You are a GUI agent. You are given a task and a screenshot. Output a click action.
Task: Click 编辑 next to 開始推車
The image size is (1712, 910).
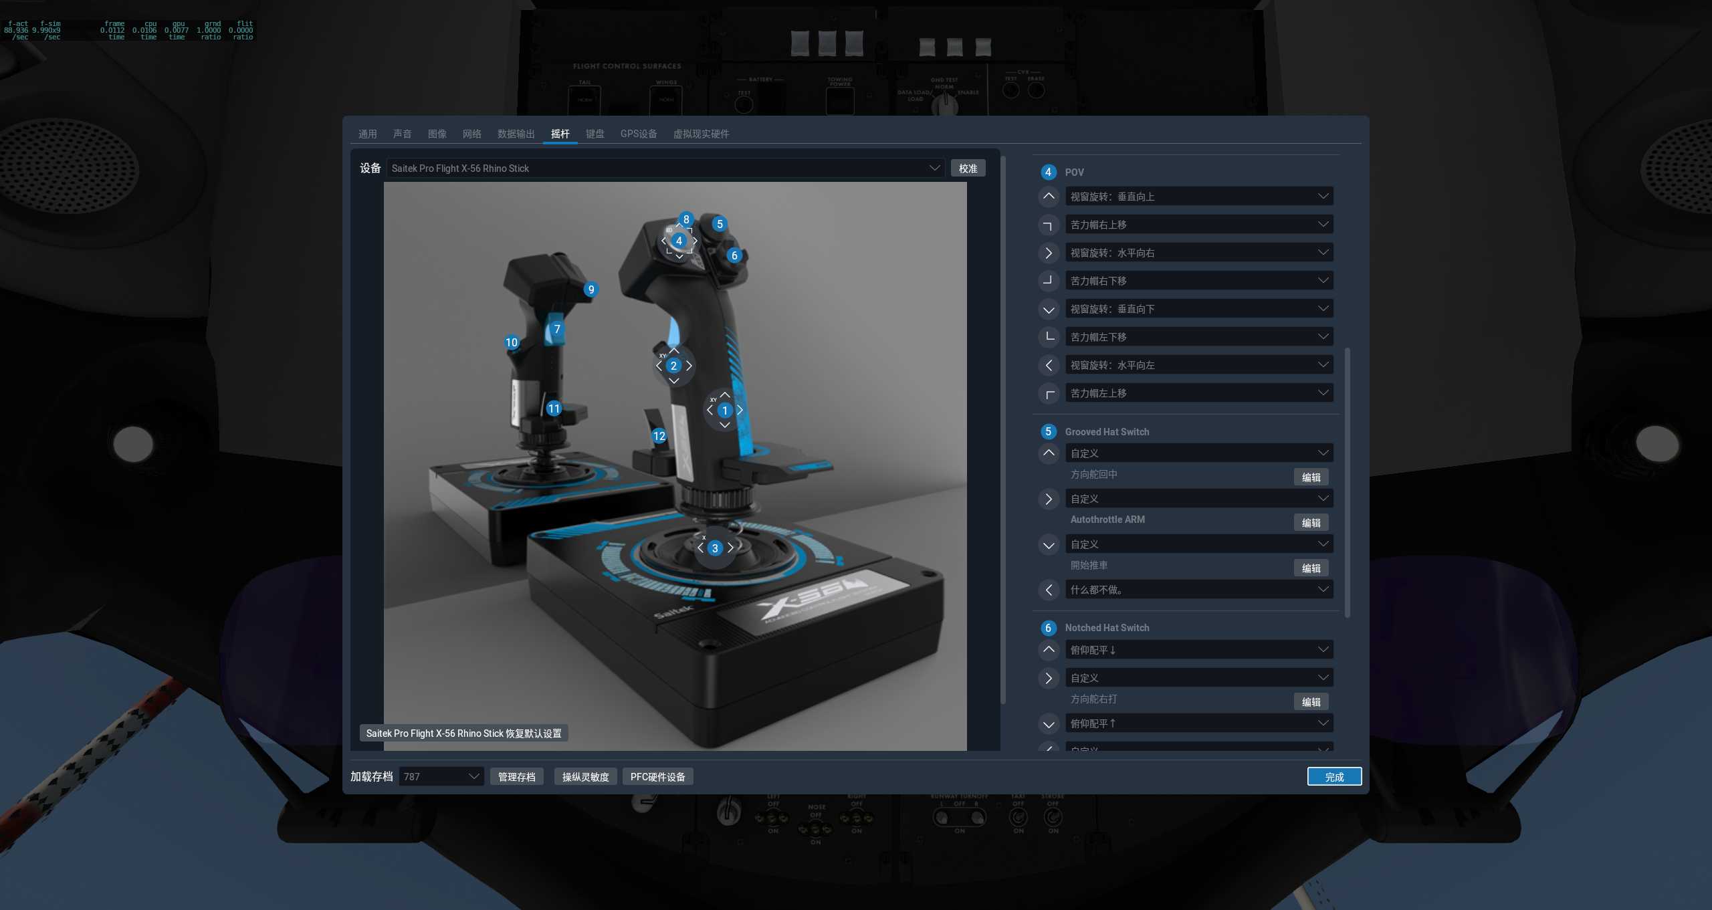[1311, 568]
